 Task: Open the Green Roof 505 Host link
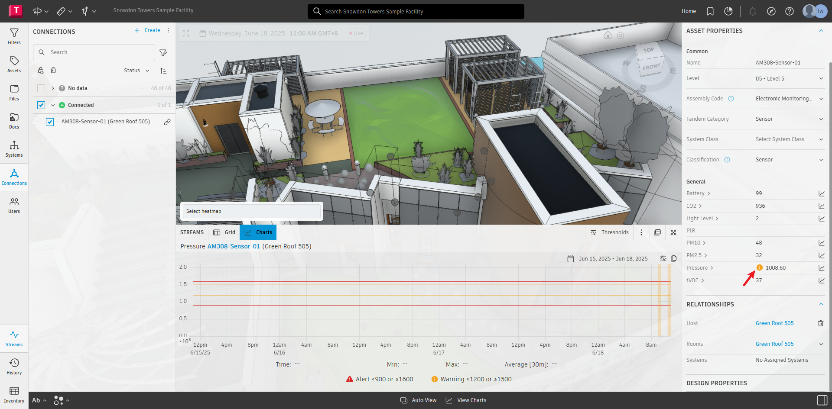click(775, 323)
